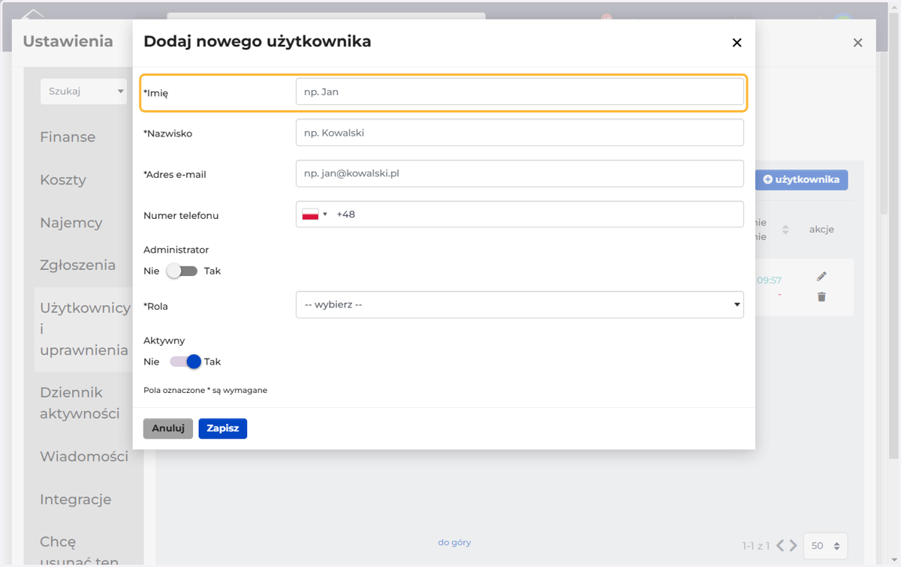This screenshot has width=901, height=567.
Task: Click the sort arrows icon beside akcje
Action: [x=785, y=229]
